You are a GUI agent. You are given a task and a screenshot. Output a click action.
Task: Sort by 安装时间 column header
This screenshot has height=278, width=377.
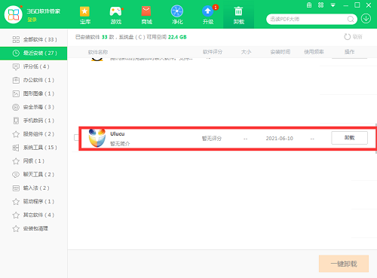[x=280, y=52]
